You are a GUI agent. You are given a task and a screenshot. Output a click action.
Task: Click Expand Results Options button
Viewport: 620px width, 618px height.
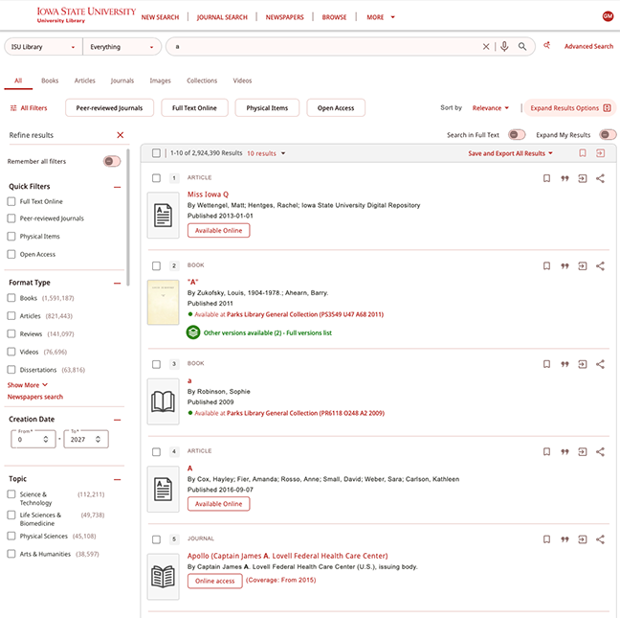[x=570, y=107]
